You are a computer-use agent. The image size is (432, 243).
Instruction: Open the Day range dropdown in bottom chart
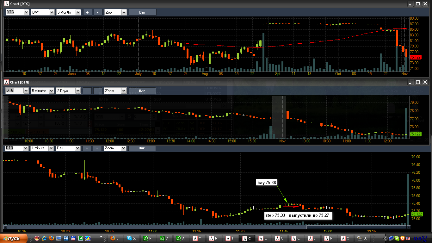tap(68, 148)
